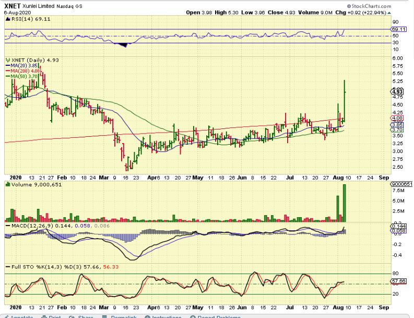Screen dimensions: 414x318
Task: Click the 0.144 MACD value tag on right
Action: click(x=398, y=226)
